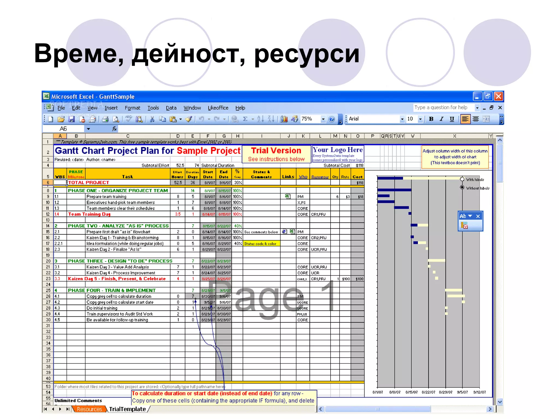Open Print Preview magnifier icon

(x=116, y=119)
